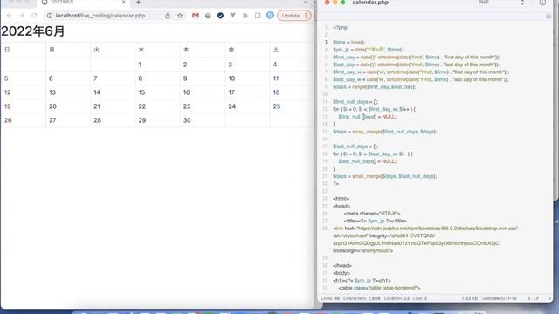This screenshot has height=314, width=559.
Task: Click calendar day 4
Action: (275, 65)
